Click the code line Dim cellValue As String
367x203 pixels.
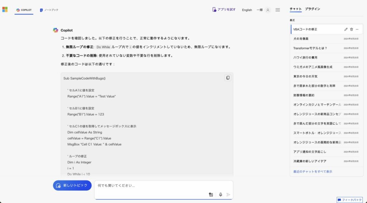[85, 132]
